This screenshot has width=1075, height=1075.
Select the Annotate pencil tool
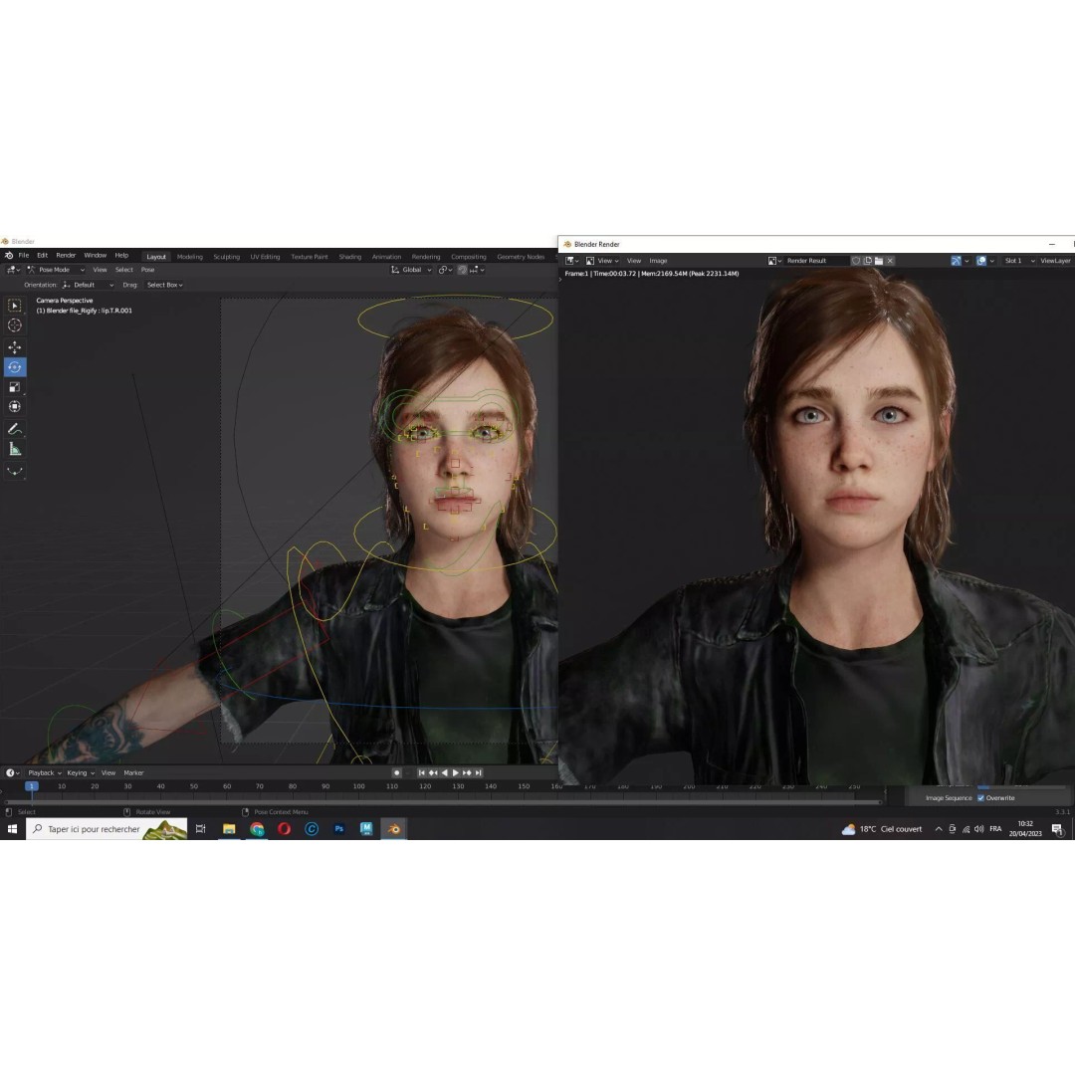(14, 428)
